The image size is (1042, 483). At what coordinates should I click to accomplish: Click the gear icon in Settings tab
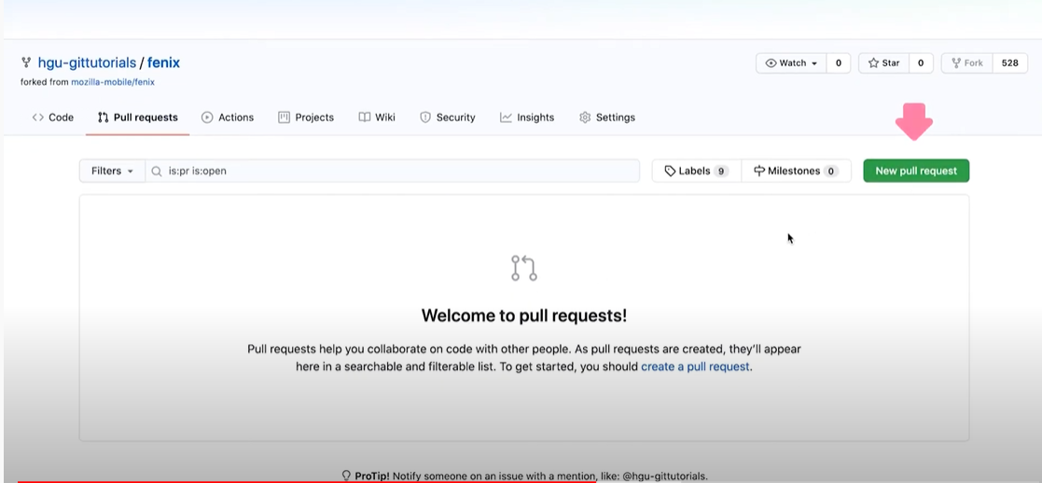tap(585, 117)
